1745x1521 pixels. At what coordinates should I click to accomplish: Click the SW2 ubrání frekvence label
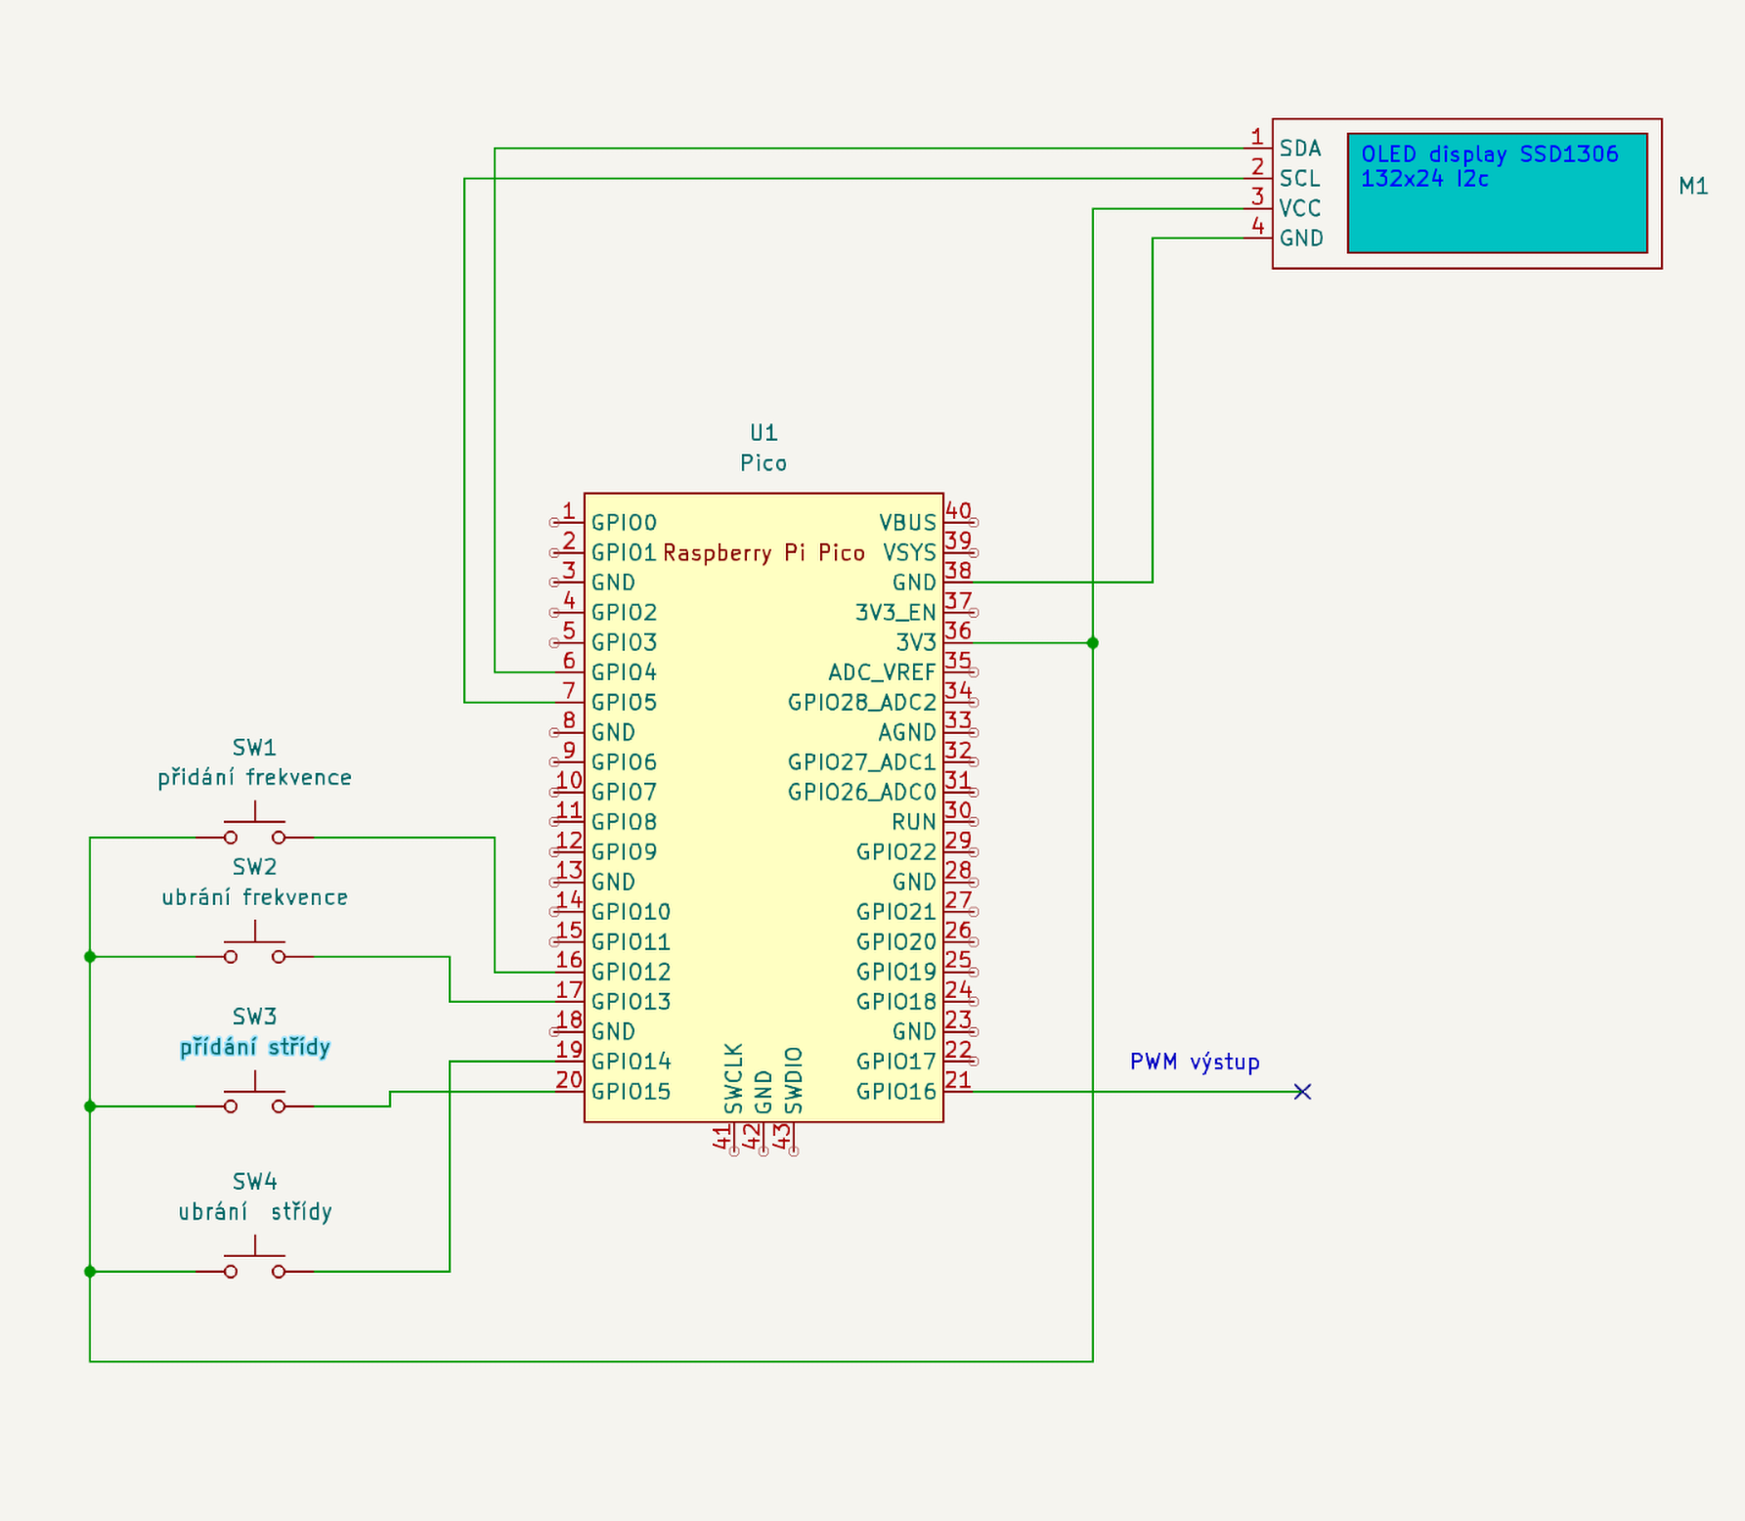tap(255, 896)
